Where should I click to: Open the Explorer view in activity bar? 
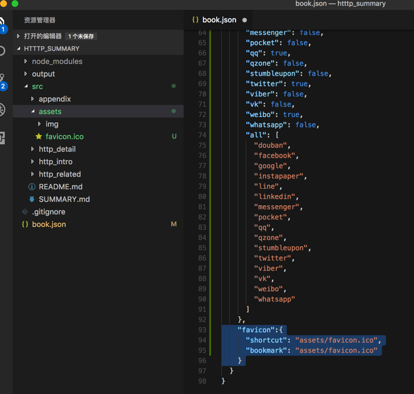(2, 24)
